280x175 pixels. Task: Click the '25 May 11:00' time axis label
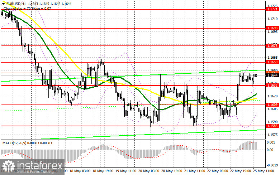264,171
